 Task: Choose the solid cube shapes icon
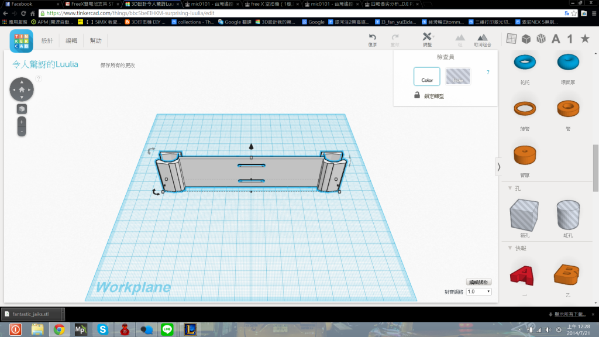(526, 39)
